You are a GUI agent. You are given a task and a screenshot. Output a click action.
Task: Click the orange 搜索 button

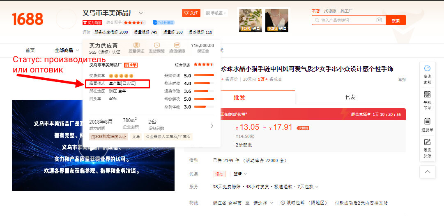(x=396, y=20)
